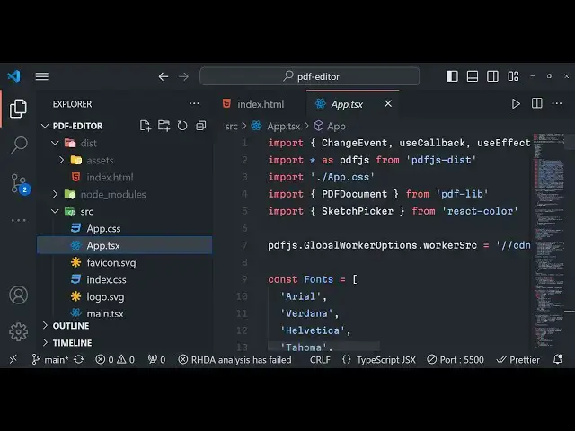Click New Folder icon in PDF-EDITOR header
Image resolution: width=575 pixels, height=431 pixels.
[x=164, y=126]
